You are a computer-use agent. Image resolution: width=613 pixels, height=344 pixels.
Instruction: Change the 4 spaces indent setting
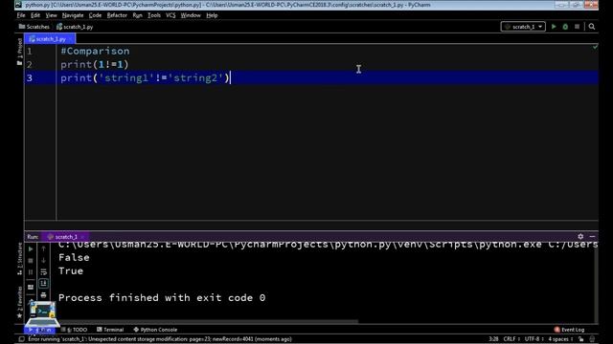pos(560,339)
